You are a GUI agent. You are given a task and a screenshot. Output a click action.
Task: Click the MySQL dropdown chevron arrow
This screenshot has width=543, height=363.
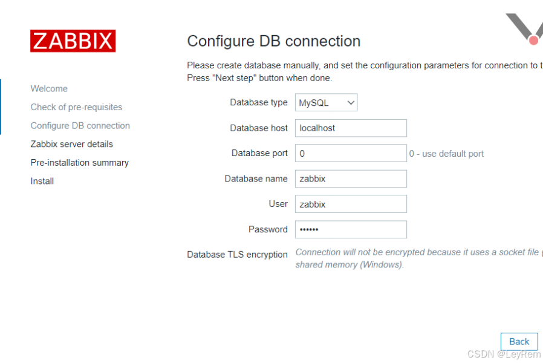click(x=351, y=103)
